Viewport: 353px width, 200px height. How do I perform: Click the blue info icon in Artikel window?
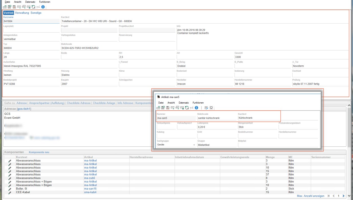(196, 108)
